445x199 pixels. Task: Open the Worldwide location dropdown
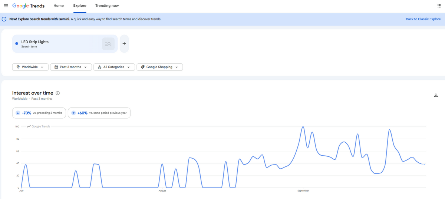click(30, 67)
